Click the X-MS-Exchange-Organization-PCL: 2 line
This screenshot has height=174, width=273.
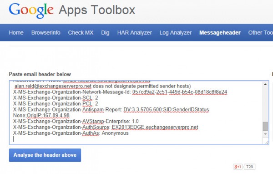pos(56,104)
